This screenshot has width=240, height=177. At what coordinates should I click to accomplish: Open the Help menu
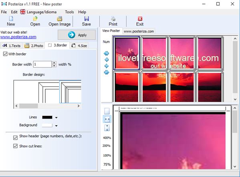point(82,12)
